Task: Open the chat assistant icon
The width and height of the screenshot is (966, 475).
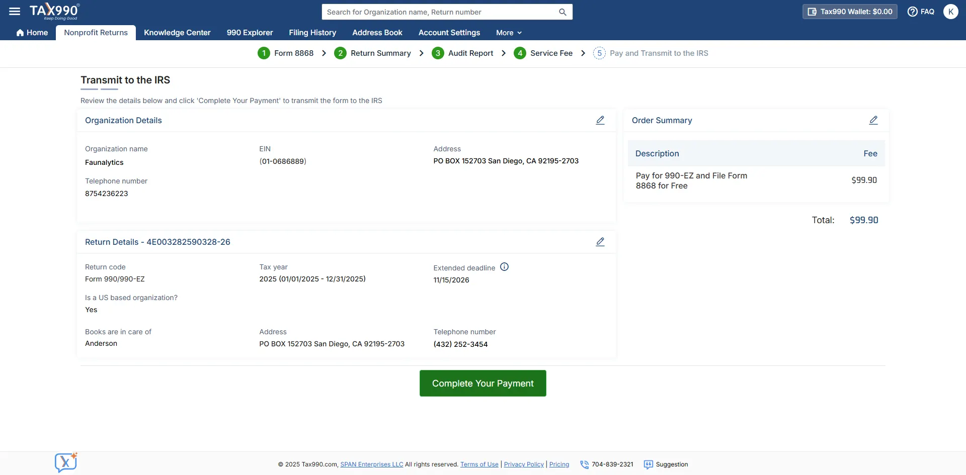Action: pyautogui.click(x=66, y=462)
